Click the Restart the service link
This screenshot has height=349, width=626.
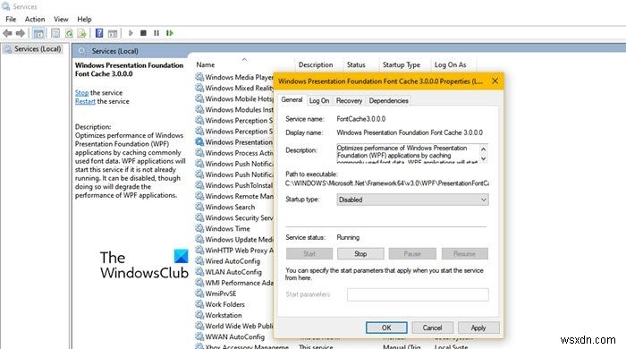[x=85, y=101]
